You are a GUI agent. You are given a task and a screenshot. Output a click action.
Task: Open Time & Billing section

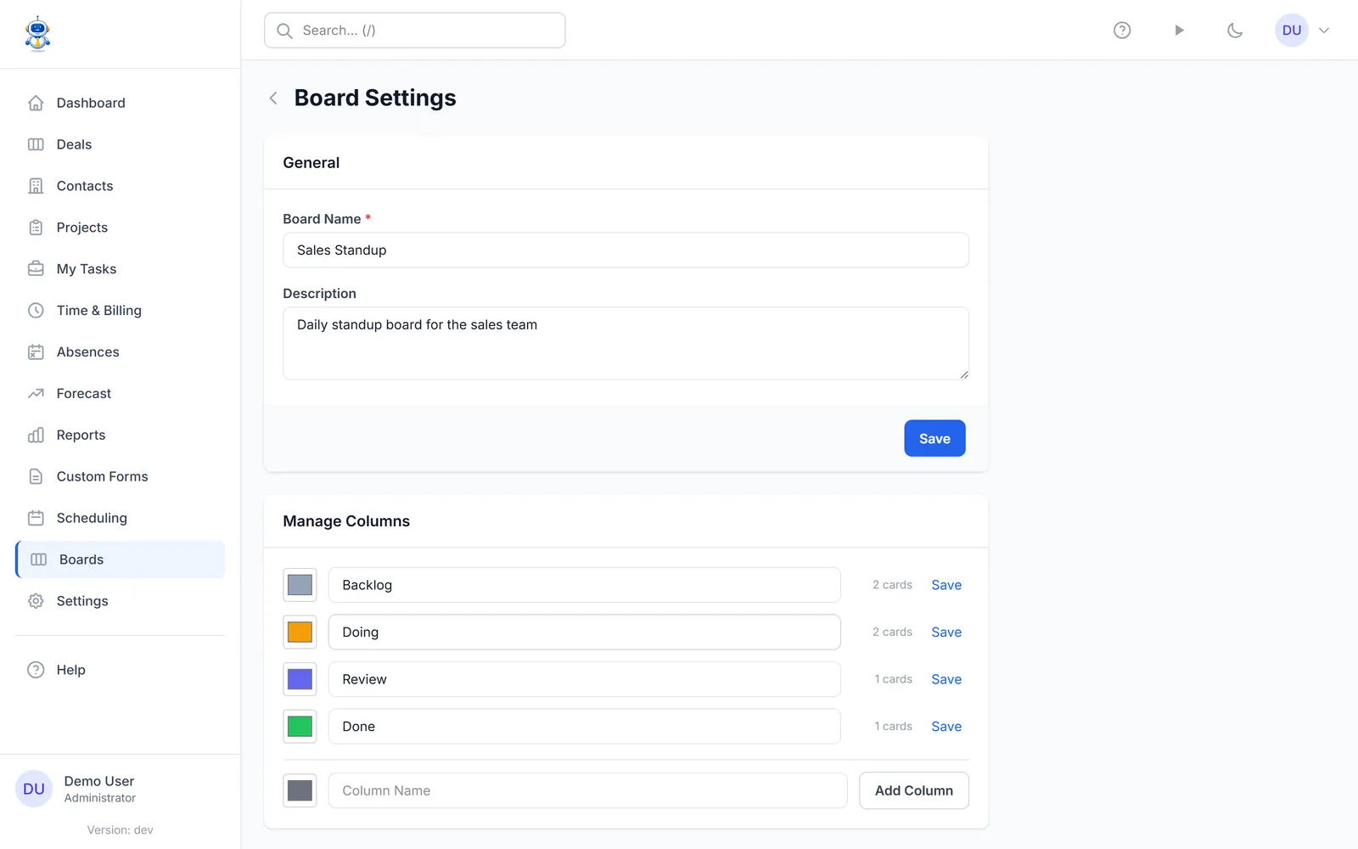pyautogui.click(x=121, y=311)
